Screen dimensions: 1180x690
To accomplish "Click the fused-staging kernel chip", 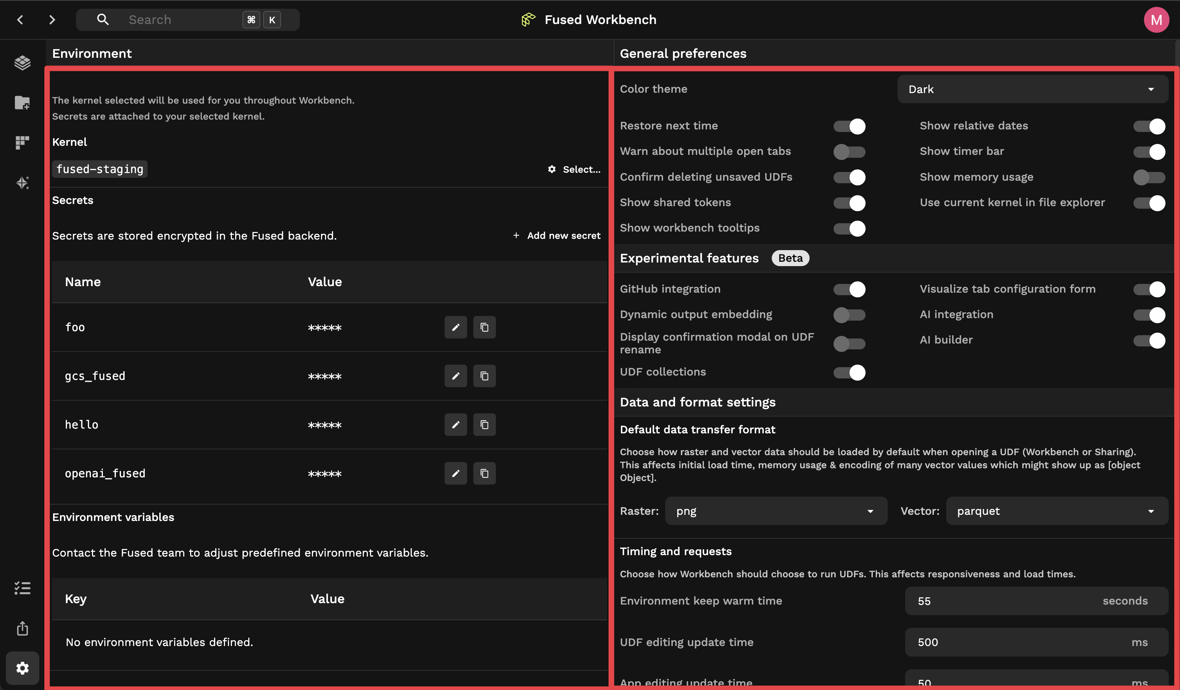I will 100,169.
